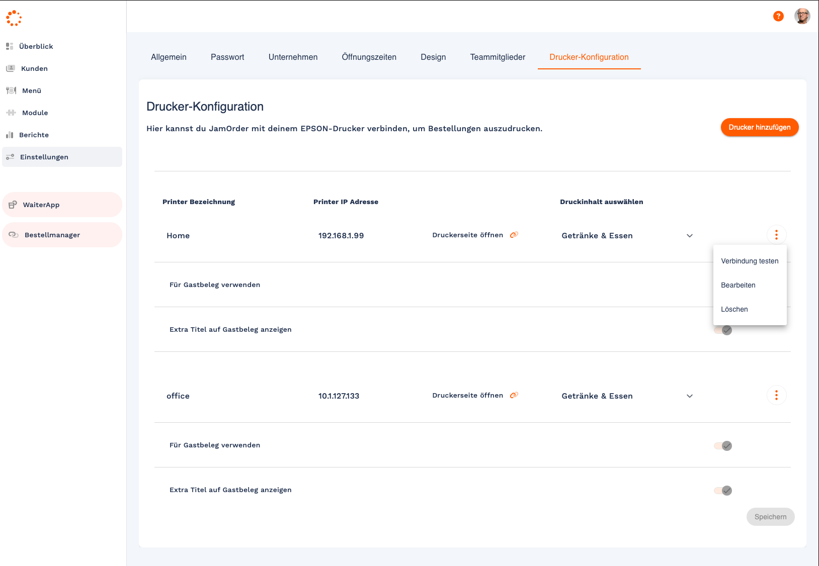The image size is (819, 566).
Task: Click the Drucker hinzufügen button
Action: click(x=759, y=127)
